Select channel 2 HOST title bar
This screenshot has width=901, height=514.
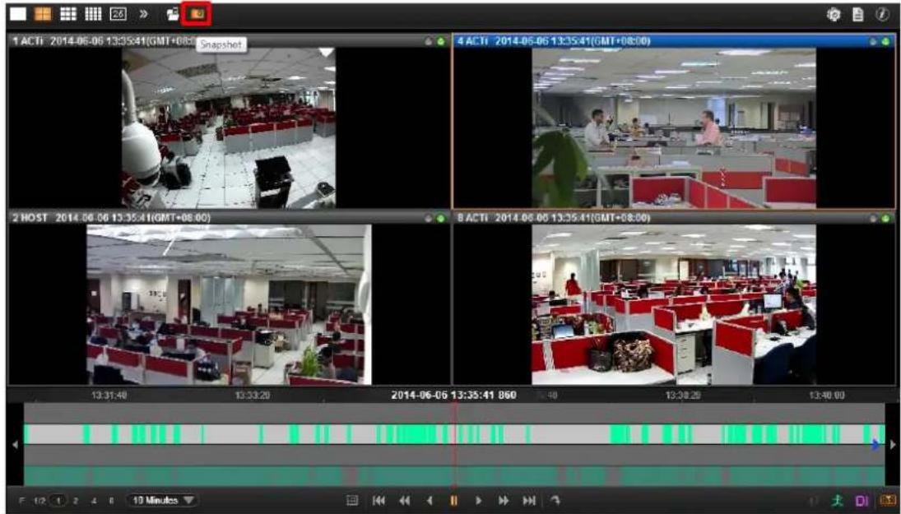click(x=229, y=218)
